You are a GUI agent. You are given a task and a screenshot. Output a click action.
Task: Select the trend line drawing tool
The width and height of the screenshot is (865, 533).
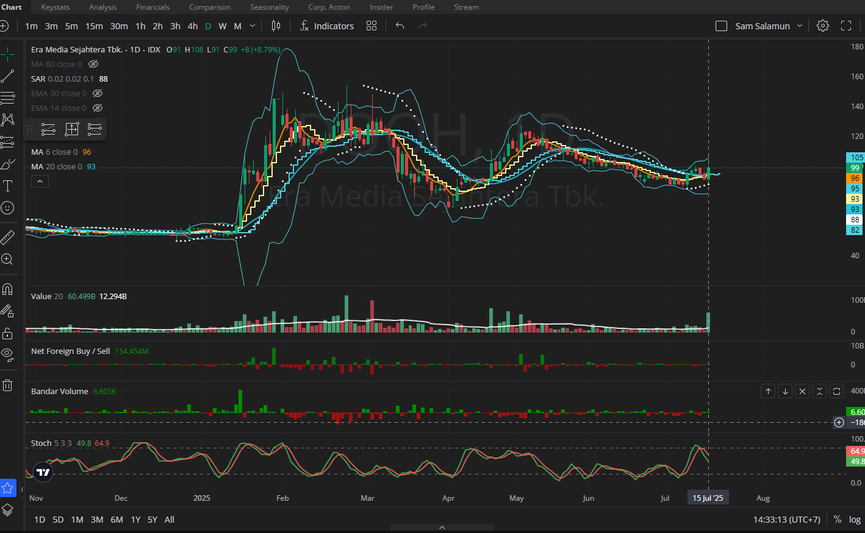pos(7,76)
